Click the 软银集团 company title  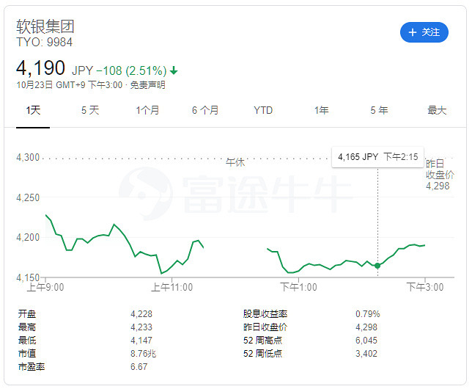click(x=45, y=26)
